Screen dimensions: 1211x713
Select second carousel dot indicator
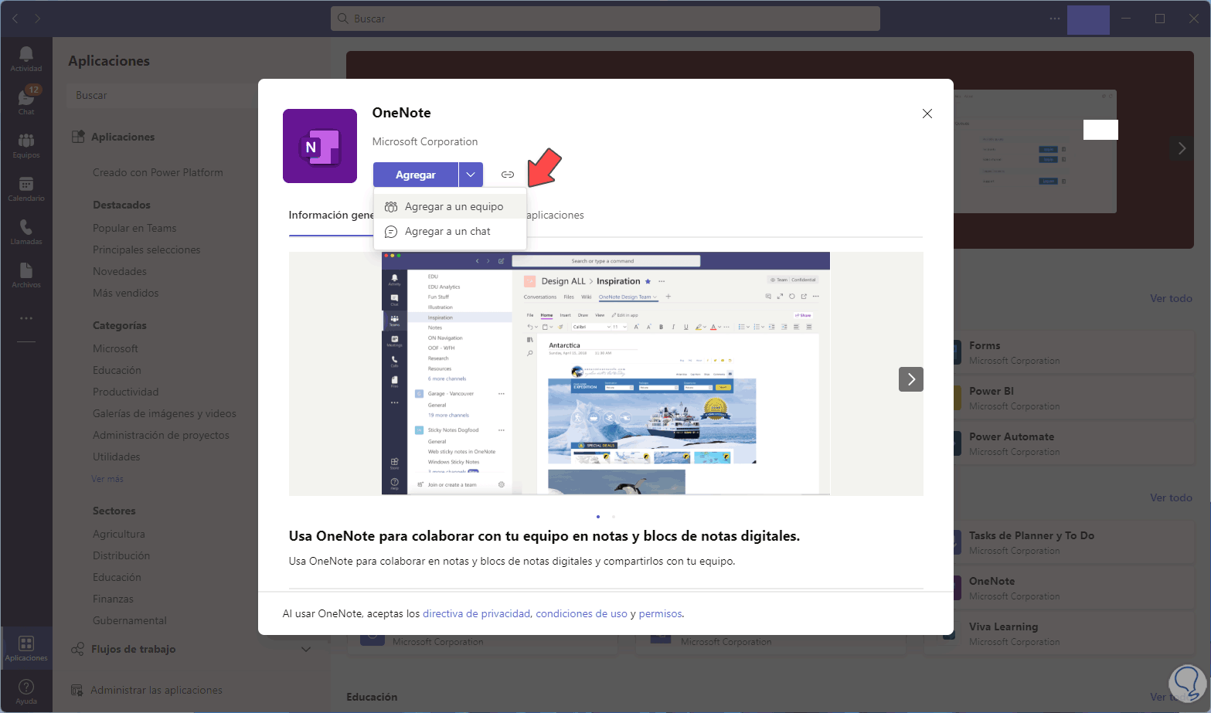(x=614, y=517)
